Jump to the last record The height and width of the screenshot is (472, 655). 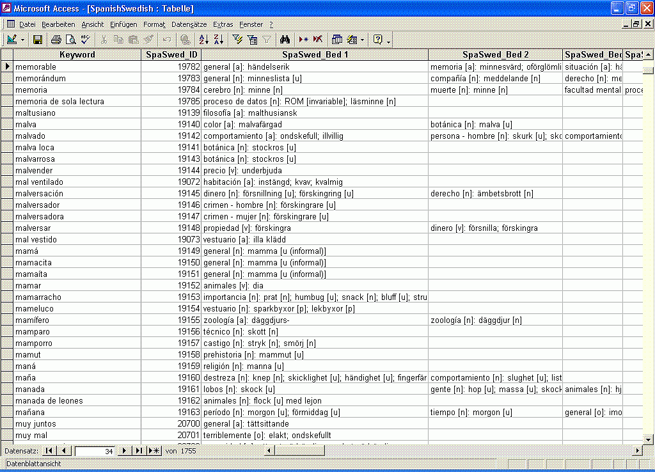tap(138, 451)
